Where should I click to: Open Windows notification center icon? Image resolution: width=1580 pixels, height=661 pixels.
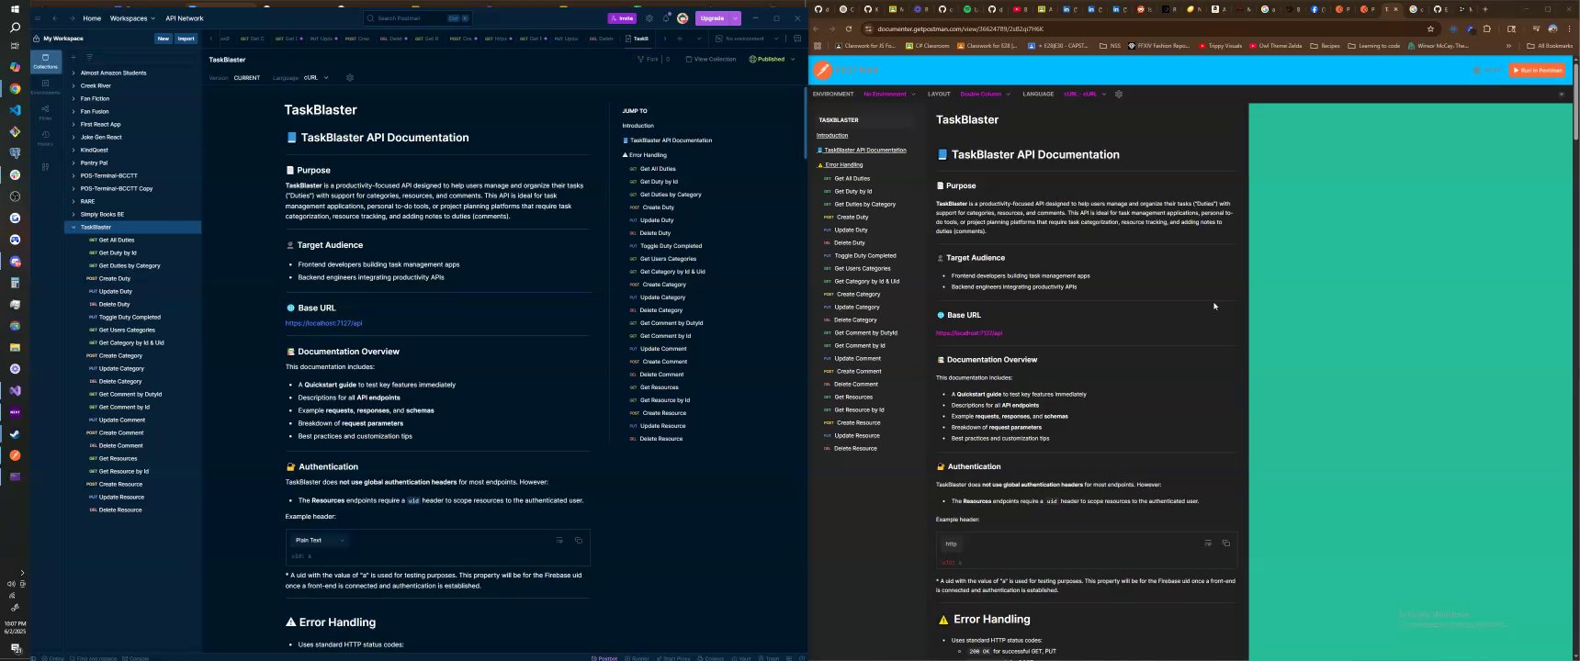(x=15, y=649)
